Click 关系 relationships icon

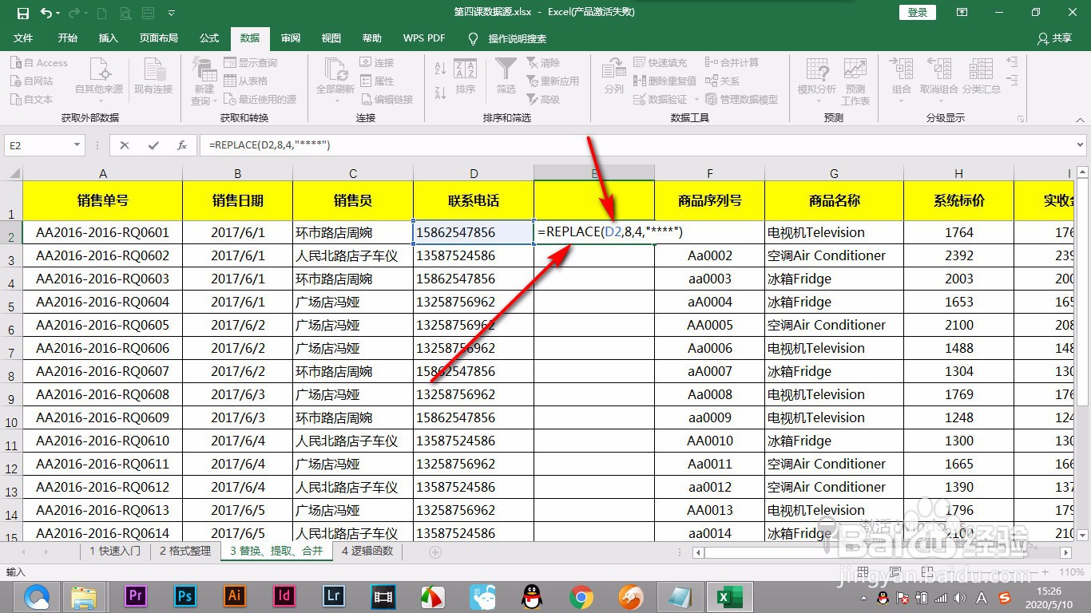coord(712,81)
